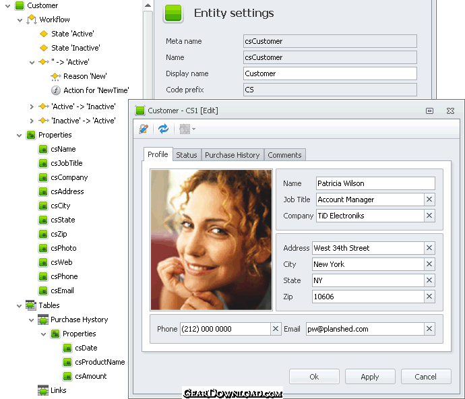Select the csCompany property
The image size is (465, 399).
(x=69, y=177)
